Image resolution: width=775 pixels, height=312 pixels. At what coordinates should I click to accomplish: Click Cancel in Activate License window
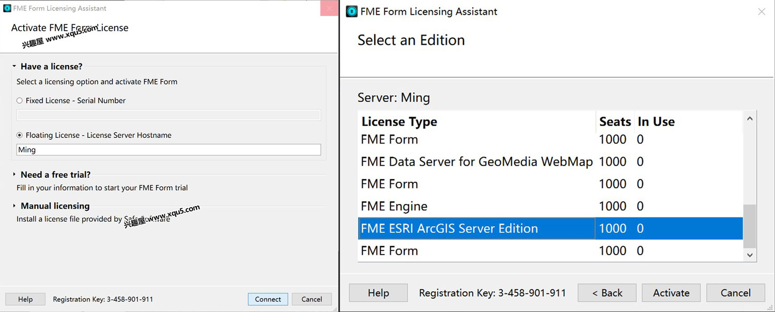click(x=312, y=299)
